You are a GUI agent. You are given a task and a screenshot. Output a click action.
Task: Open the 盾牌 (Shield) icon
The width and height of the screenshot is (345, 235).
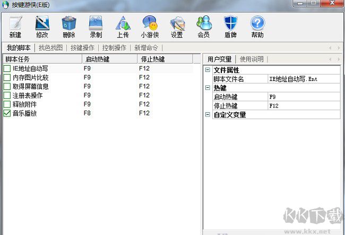pos(230,24)
